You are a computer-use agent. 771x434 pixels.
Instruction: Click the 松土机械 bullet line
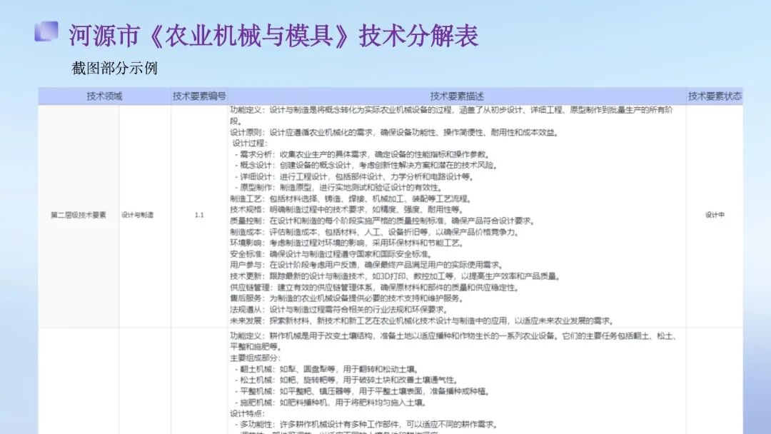click(x=347, y=380)
